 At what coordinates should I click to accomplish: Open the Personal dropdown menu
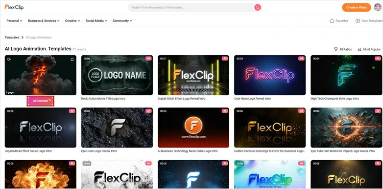[x=14, y=21]
